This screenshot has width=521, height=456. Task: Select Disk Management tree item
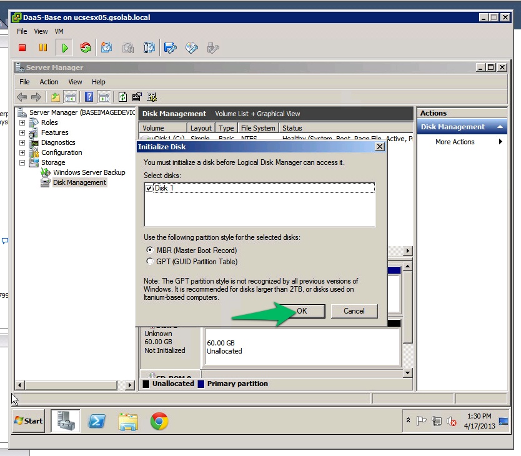[79, 182]
